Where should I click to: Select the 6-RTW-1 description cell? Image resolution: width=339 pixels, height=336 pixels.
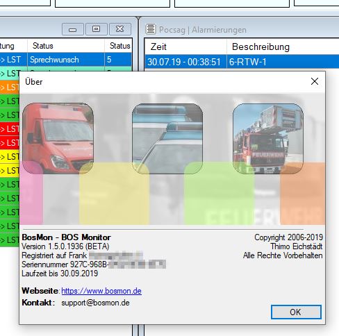point(283,62)
